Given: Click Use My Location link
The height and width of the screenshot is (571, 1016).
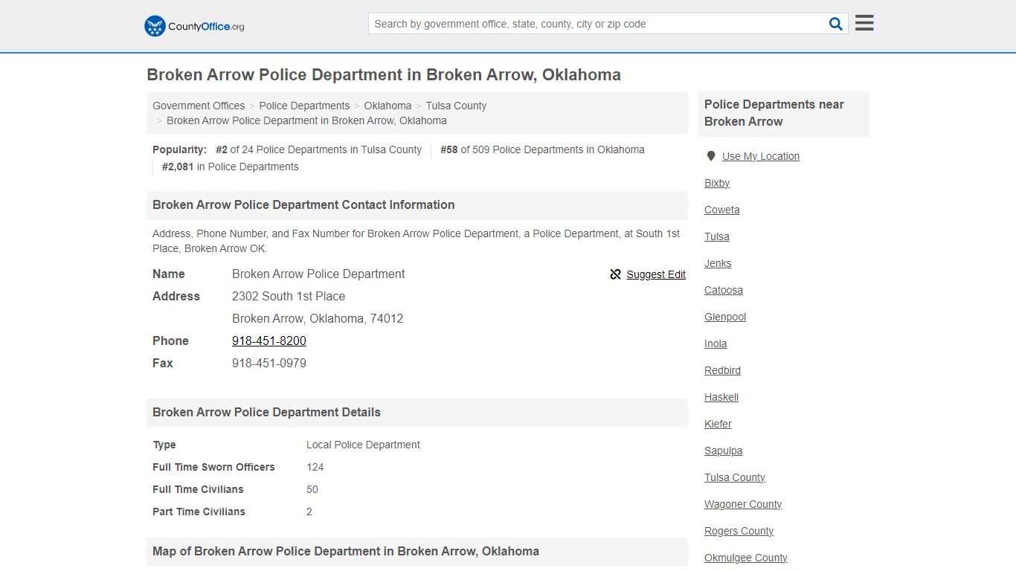Looking at the screenshot, I should pos(761,156).
